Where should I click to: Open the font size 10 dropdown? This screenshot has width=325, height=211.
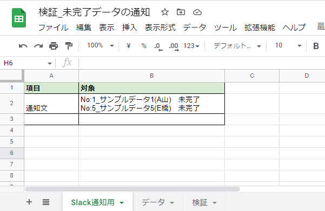pos(288,45)
